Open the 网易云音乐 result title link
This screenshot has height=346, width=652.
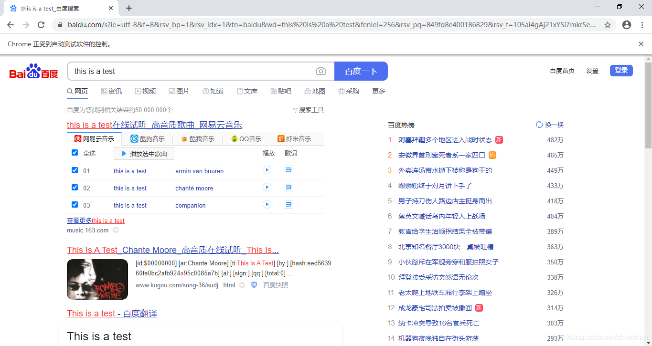(x=154, y=125)
